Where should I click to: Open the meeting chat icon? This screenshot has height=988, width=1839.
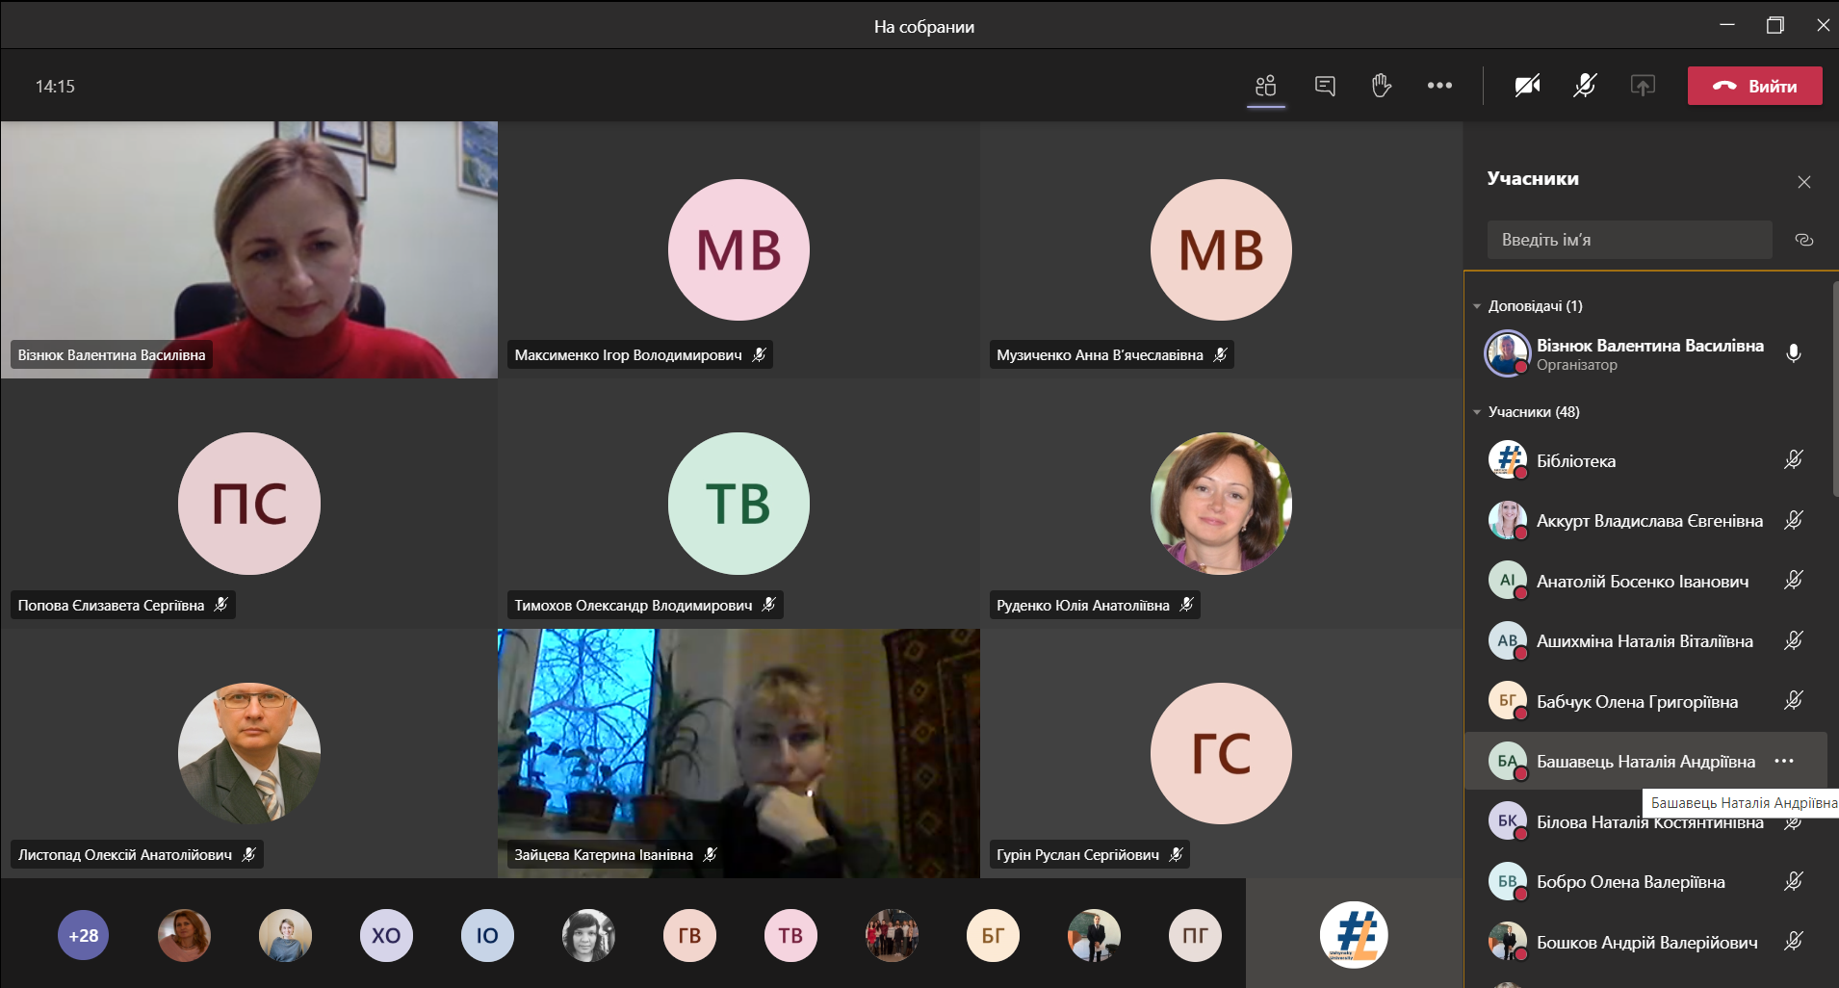[1325, 86]
